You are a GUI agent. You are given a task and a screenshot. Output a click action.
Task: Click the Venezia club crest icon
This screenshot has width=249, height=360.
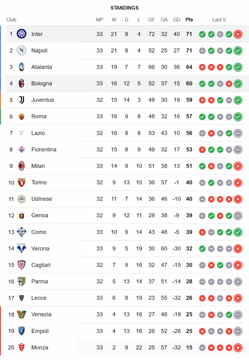pyautogui.click(x=22, y=314)
